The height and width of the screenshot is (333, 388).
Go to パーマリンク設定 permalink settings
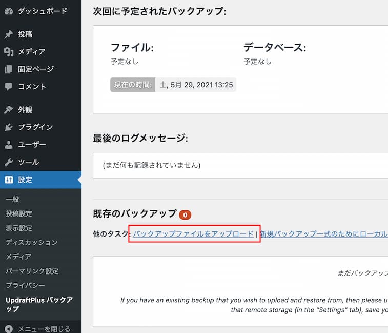(x=32, y=271)
